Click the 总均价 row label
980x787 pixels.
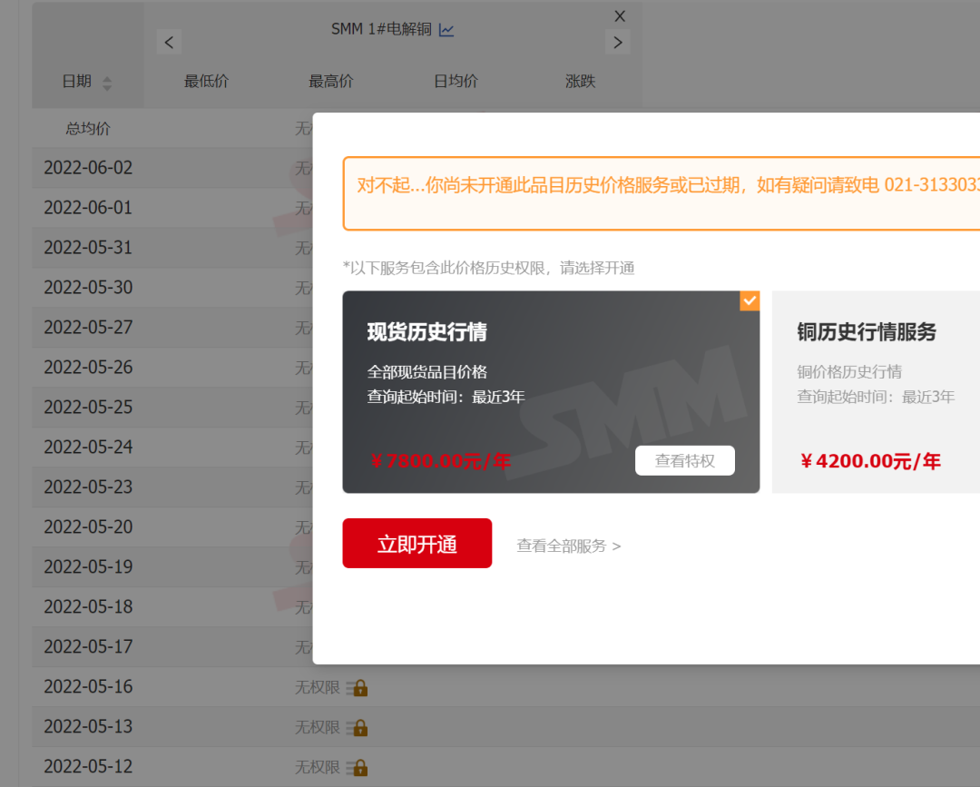(88, 129)
